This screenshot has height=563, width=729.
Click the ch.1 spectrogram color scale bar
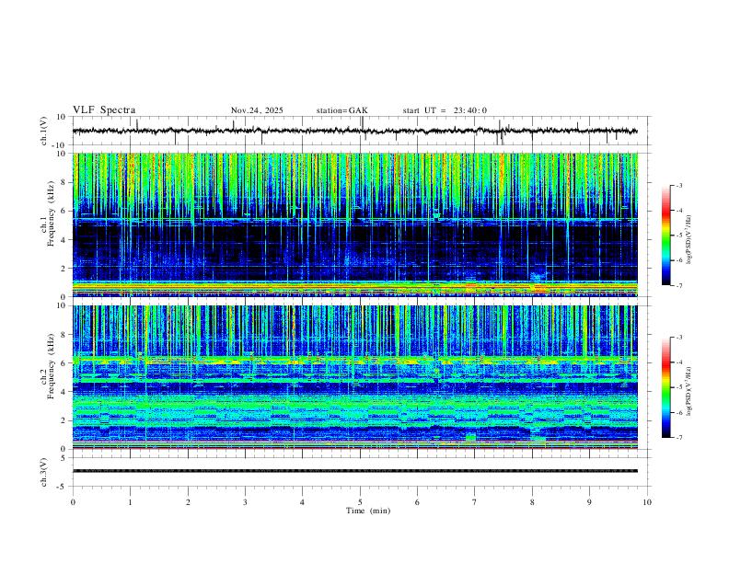click(665, 236)
